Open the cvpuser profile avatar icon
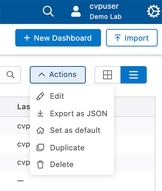162x191 pixels. [x=76, y=11]
